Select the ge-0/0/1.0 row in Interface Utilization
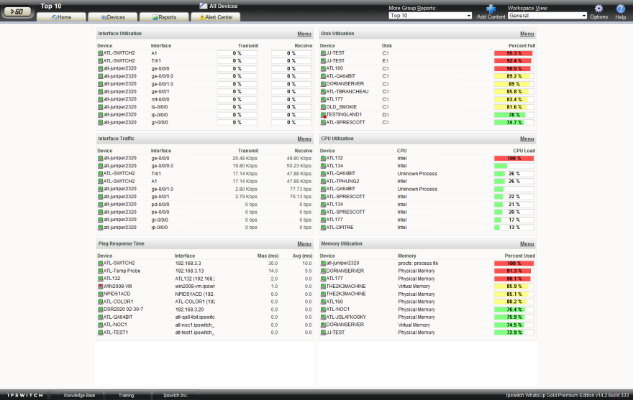The height and width of the screenshot is (400, 633). click(205, 84)
